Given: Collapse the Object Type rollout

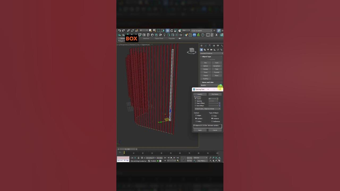Looking at the screenshot, I should click(207, 57).
